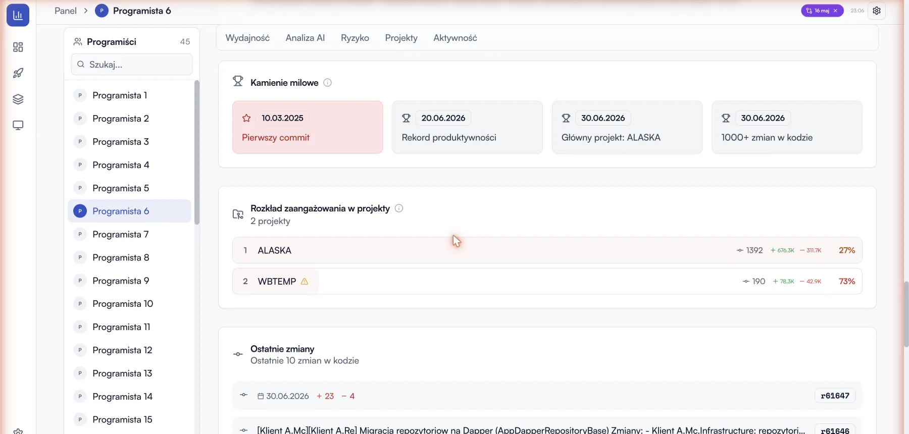Select Programista 3 in the list
Screen dimensions: 909x434
point(130,142)
